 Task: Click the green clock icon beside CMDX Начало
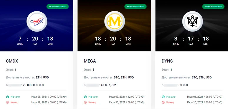pyautogui.click(x=7, y=97)
